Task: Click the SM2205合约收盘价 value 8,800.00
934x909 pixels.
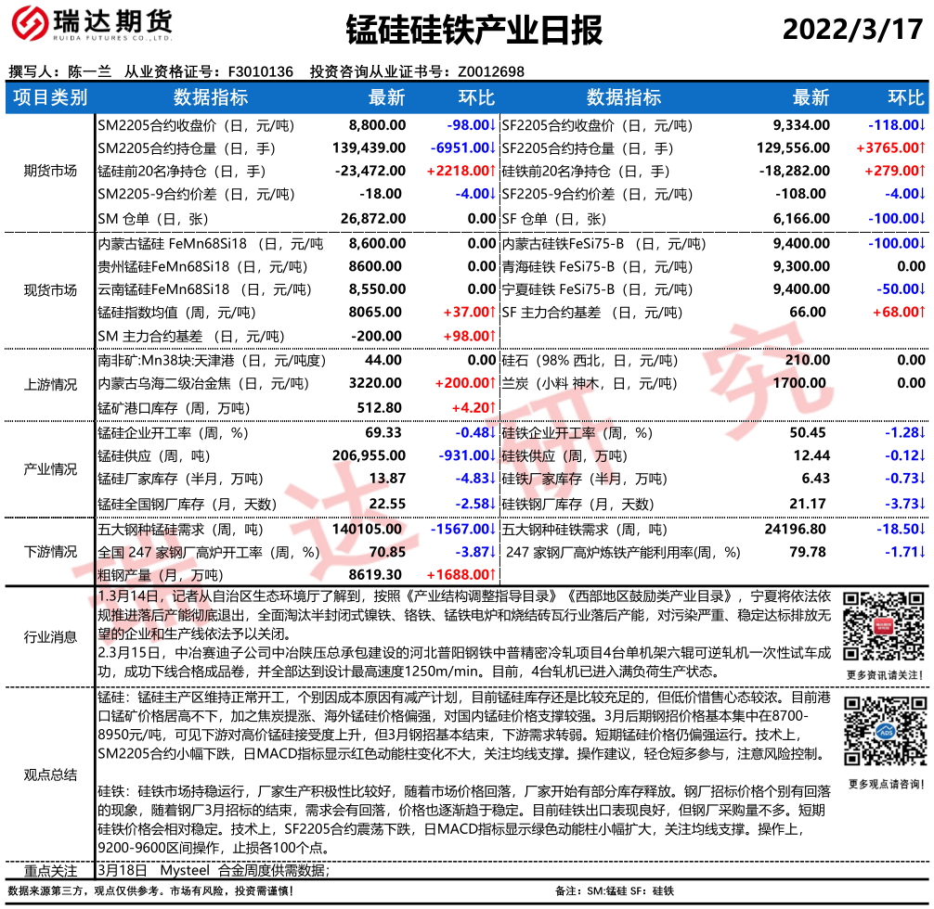Action: point(377,124)
